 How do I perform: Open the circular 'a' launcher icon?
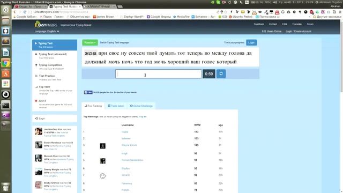tap(6, 94)
